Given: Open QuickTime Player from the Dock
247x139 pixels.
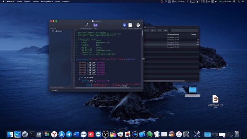Looking at the screenshot, I should (x=135, y=134).
